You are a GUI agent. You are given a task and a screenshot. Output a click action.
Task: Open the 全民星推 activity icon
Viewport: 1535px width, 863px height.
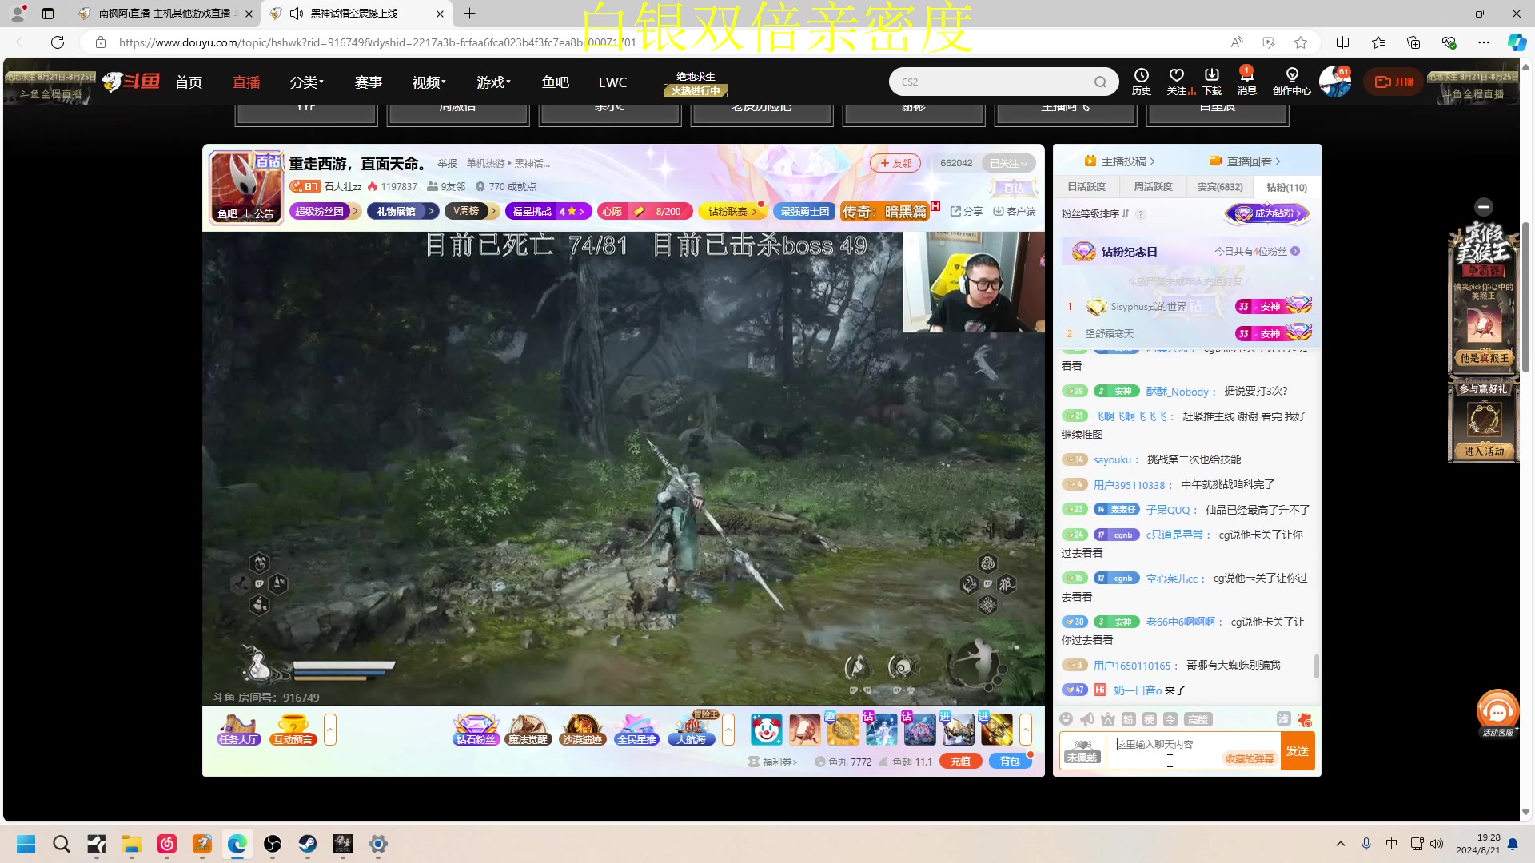pos(636,729)
